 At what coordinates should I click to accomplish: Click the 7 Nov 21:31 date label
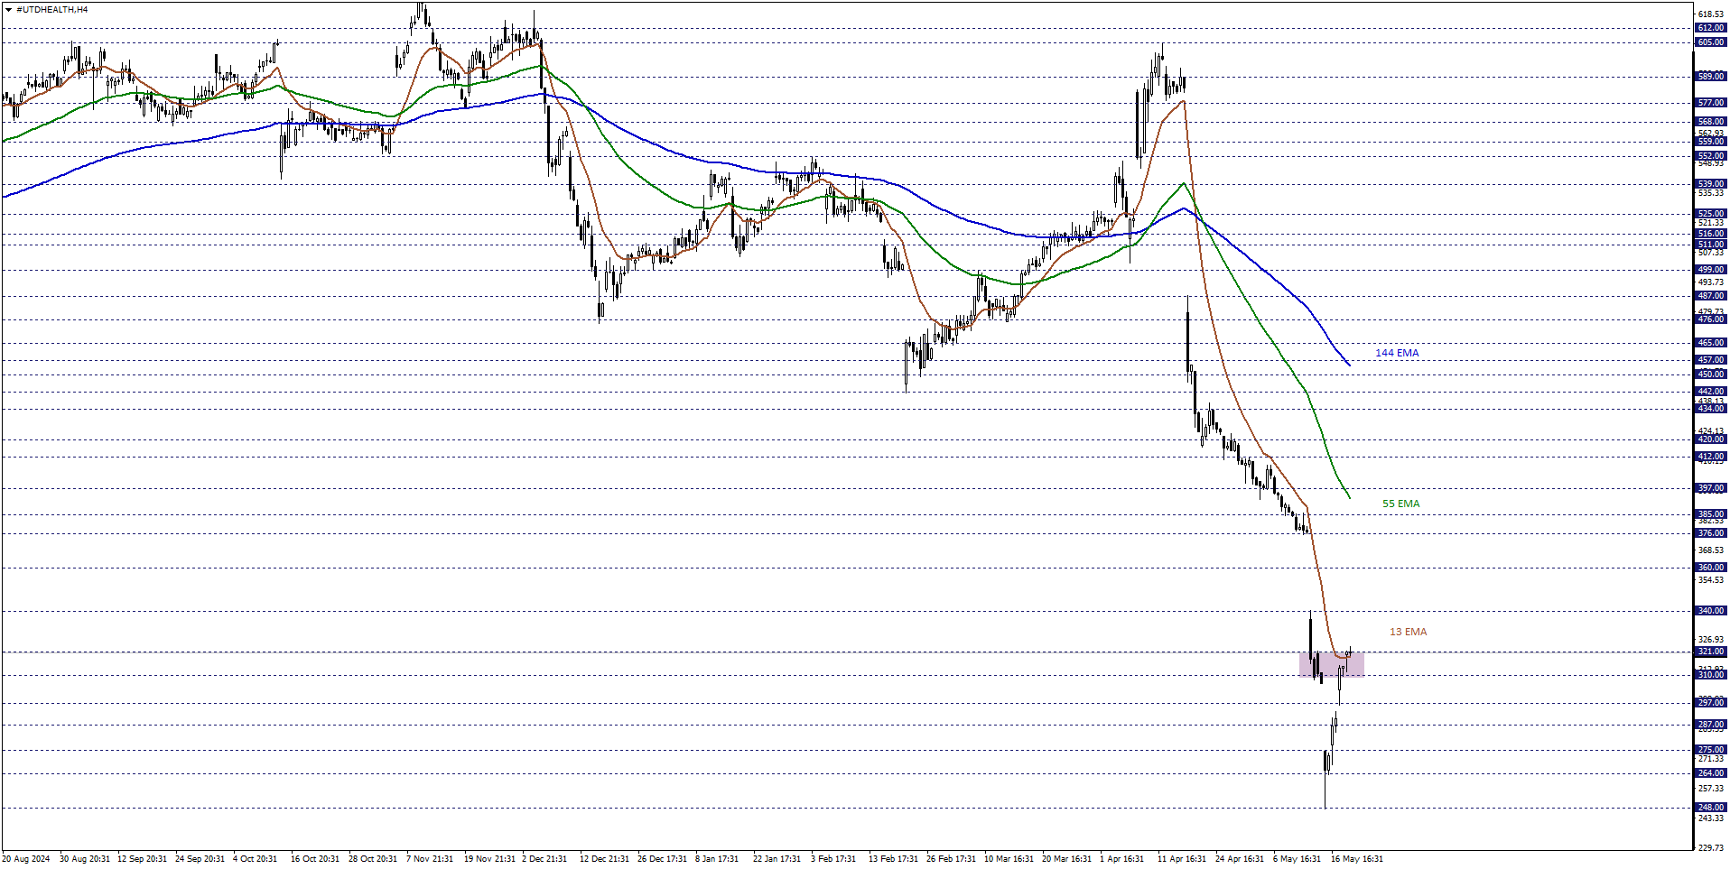[x=430, y=859]
